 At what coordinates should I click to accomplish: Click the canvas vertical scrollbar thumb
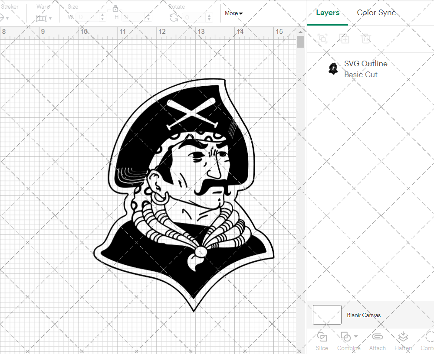click(300, 42)
